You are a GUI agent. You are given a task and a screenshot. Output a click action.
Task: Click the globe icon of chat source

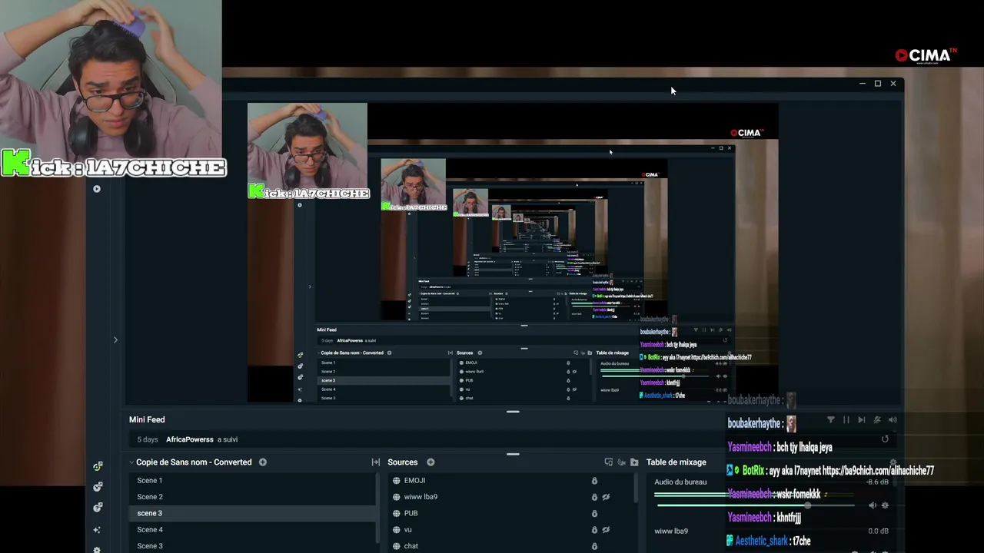(397, 546)
